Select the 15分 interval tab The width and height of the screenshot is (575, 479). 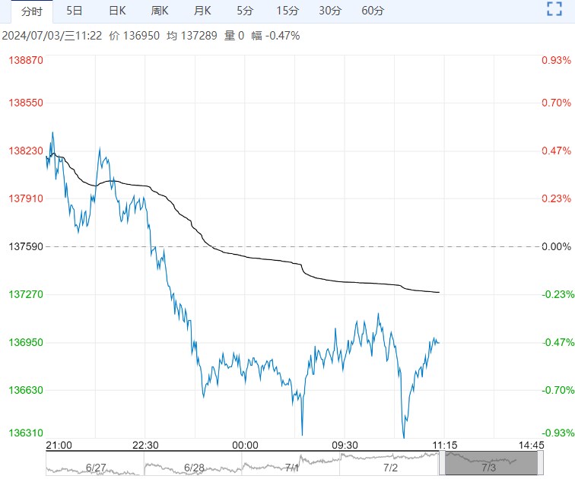287,11
